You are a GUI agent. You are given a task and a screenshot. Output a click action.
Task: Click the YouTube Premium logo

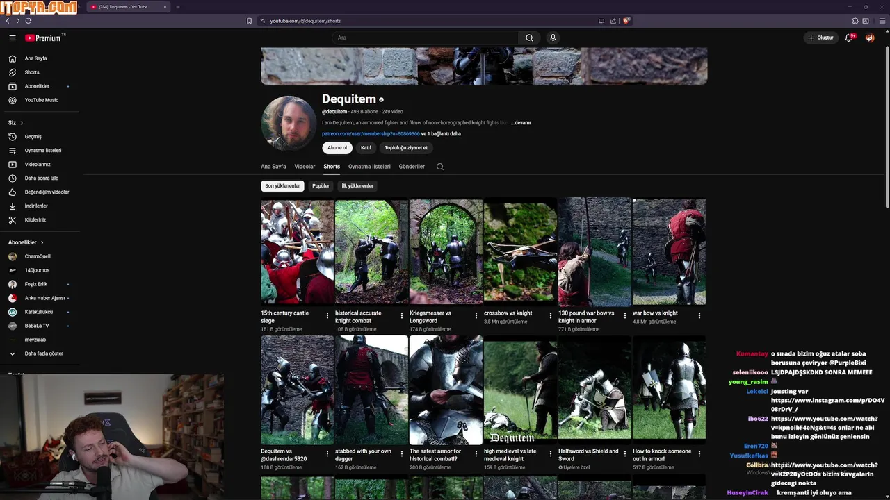(43, 38)
